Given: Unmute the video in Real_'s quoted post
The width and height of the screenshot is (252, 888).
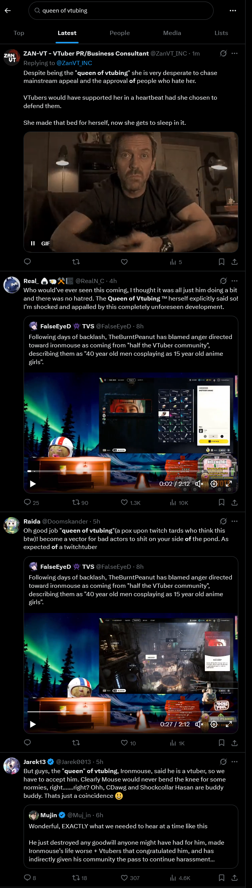Looking at the screenshot, I should coord(199,484).
